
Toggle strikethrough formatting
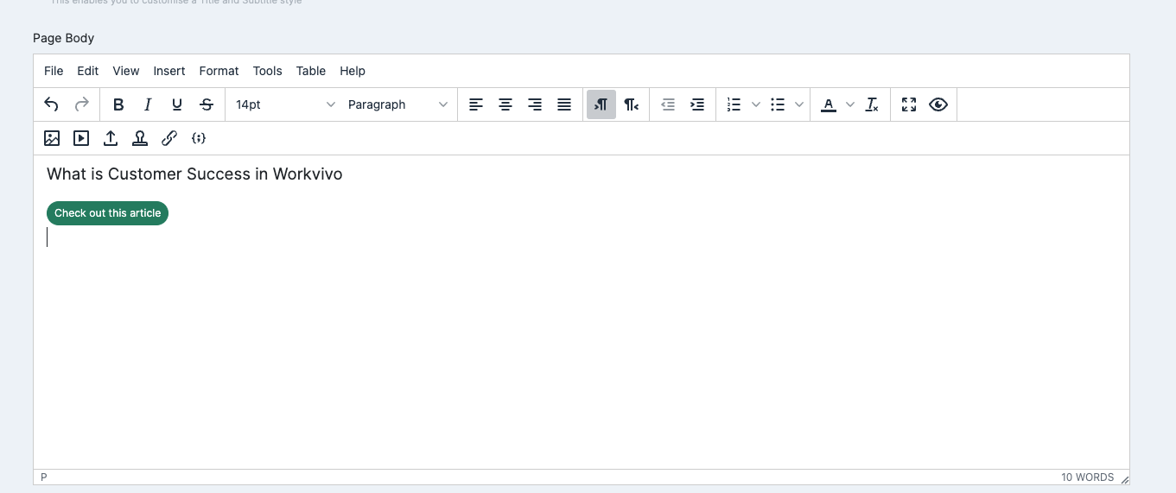coord(207,104)
